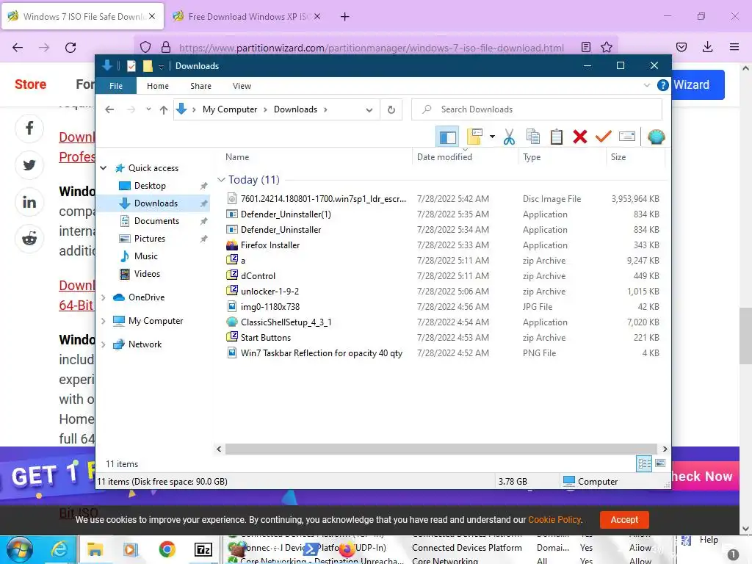Click inside the Search Downloads field
The image size is (752, 564).
537,109
